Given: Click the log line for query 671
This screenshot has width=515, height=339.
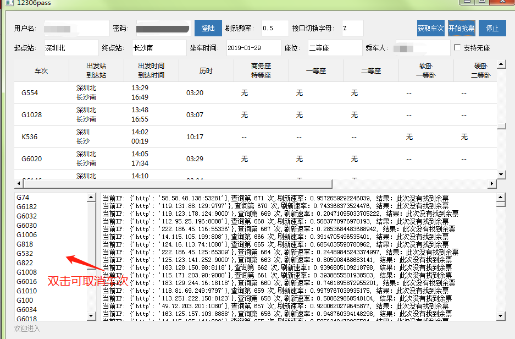Looking at the screenshot, I should pyautogui.click(x=276, y=198).
